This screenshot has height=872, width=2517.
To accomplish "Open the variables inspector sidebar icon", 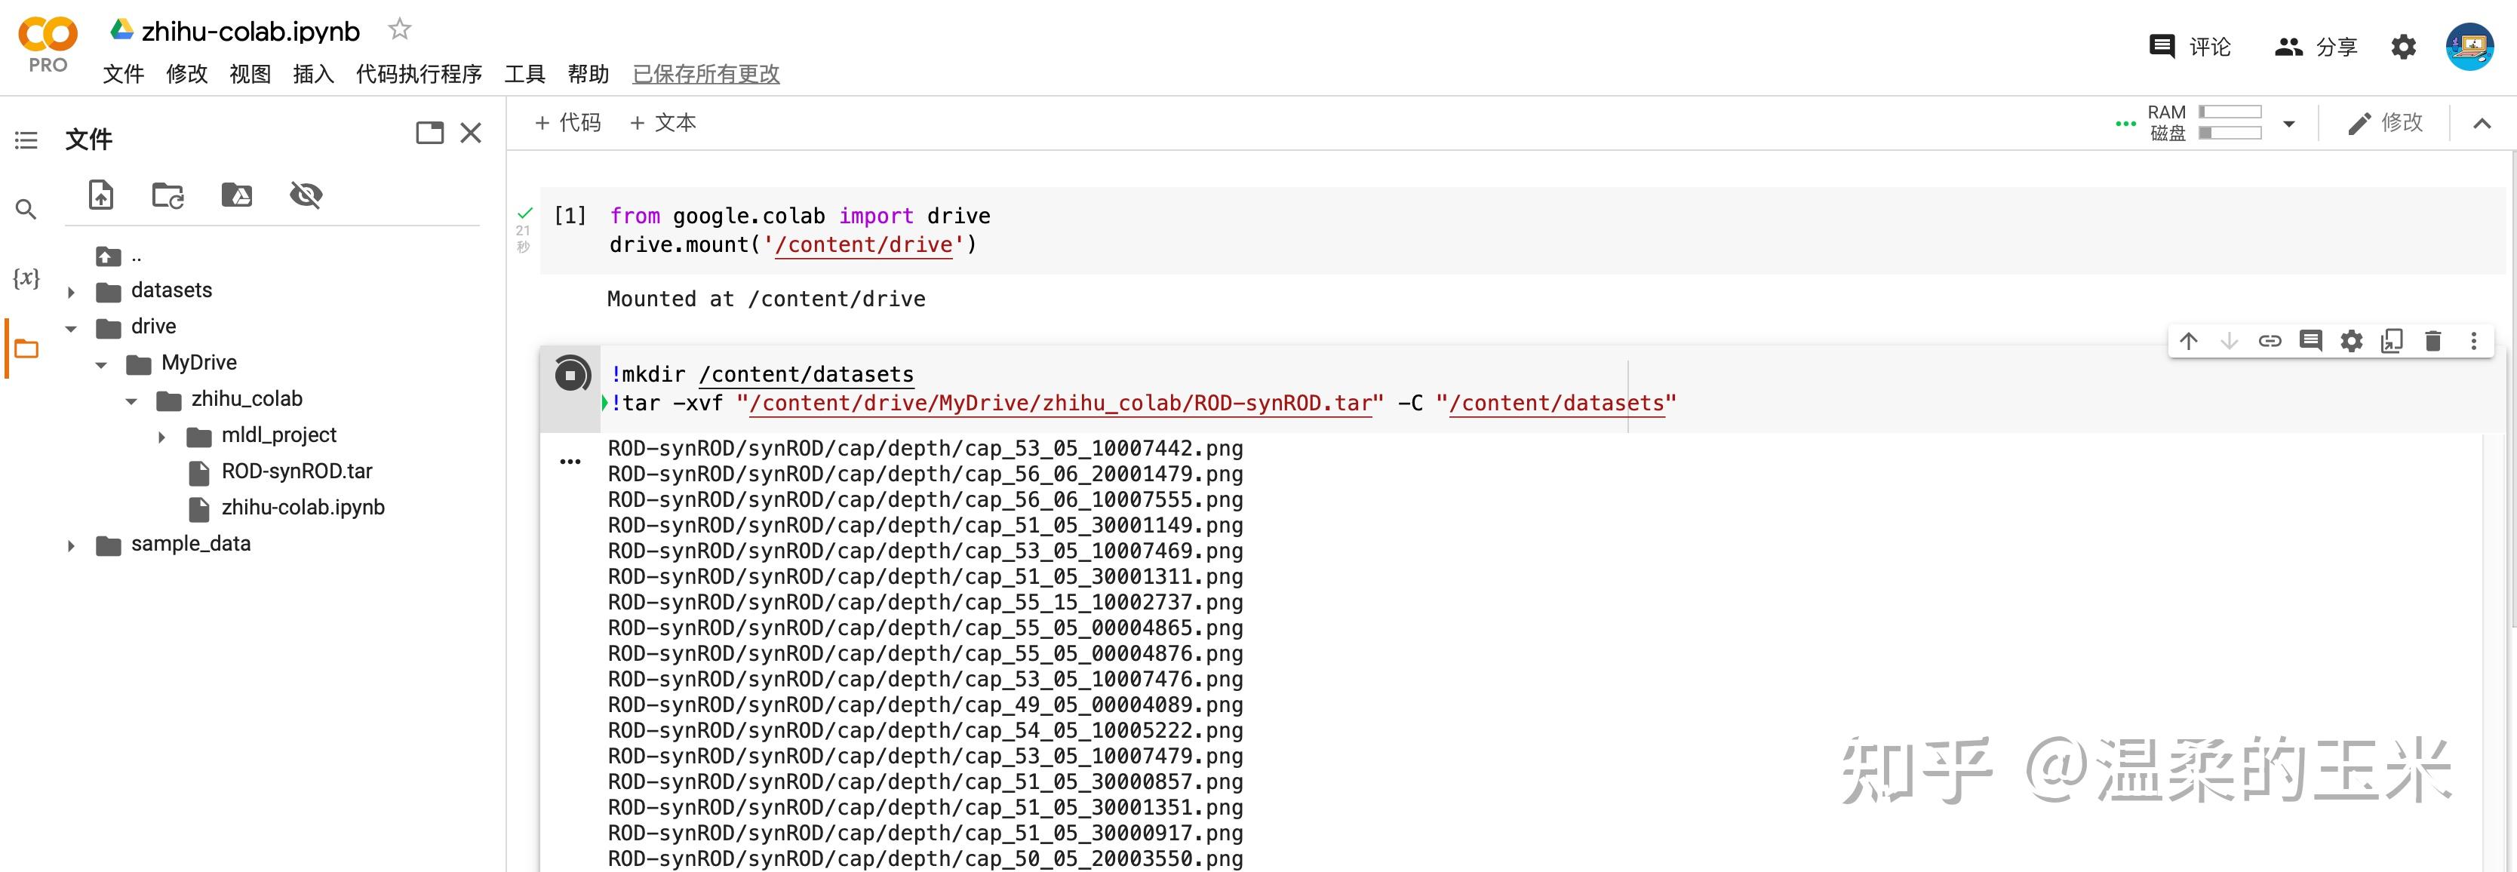I will coord(26,278).
